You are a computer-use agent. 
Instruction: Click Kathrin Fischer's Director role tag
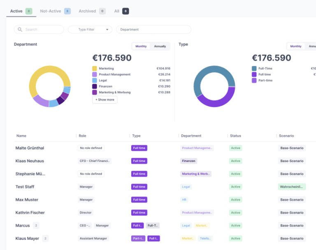86,213
